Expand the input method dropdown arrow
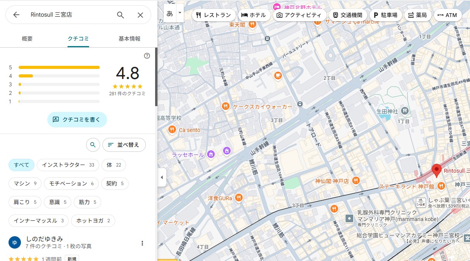Image resolution: width=470 pixels, height=261 pixels. pos(180,13)
